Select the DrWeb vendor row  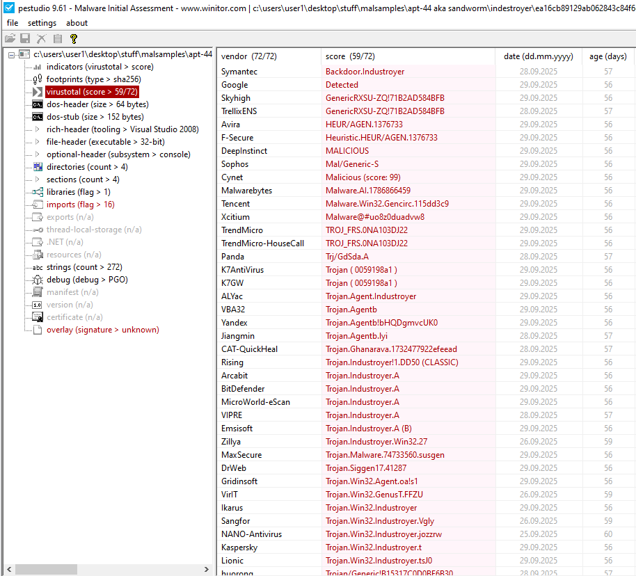(425, 468)
